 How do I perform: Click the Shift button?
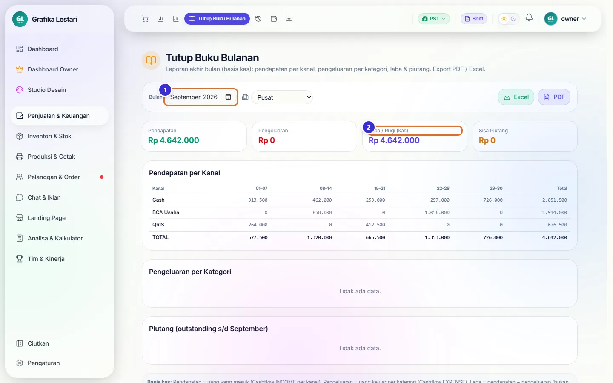tap(474, 19)
